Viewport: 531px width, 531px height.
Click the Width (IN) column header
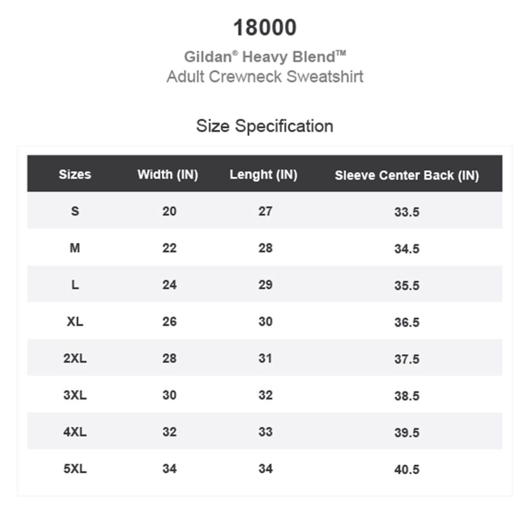pos(168,175)
